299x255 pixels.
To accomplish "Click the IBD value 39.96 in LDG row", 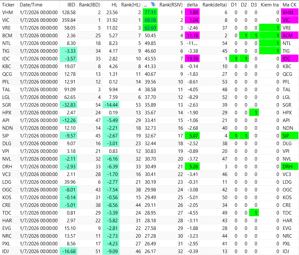I will click(70, 182).
